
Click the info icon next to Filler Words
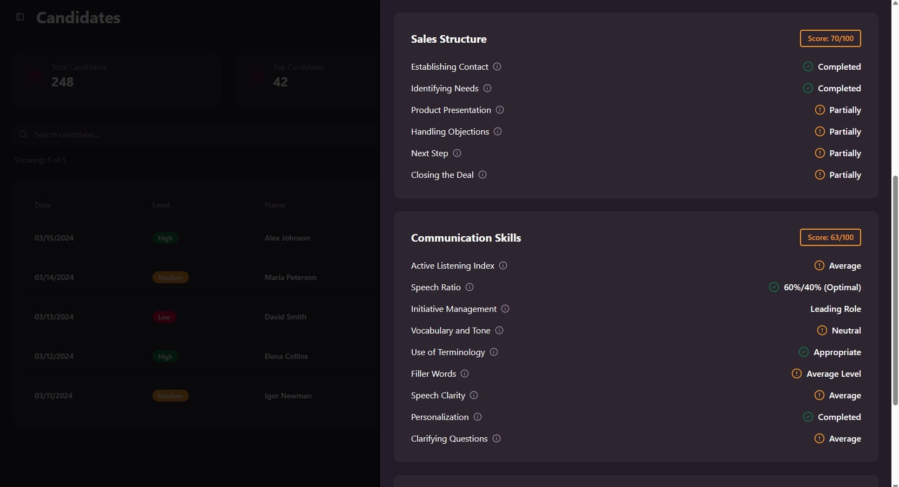click(x=465, y=373)
